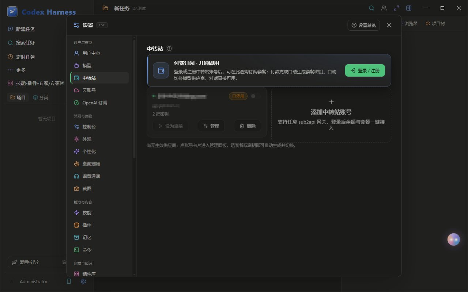This screenshot has width=468, height=292.
Task: Select 模型 settings entry
Action: [x=99, y=65]
